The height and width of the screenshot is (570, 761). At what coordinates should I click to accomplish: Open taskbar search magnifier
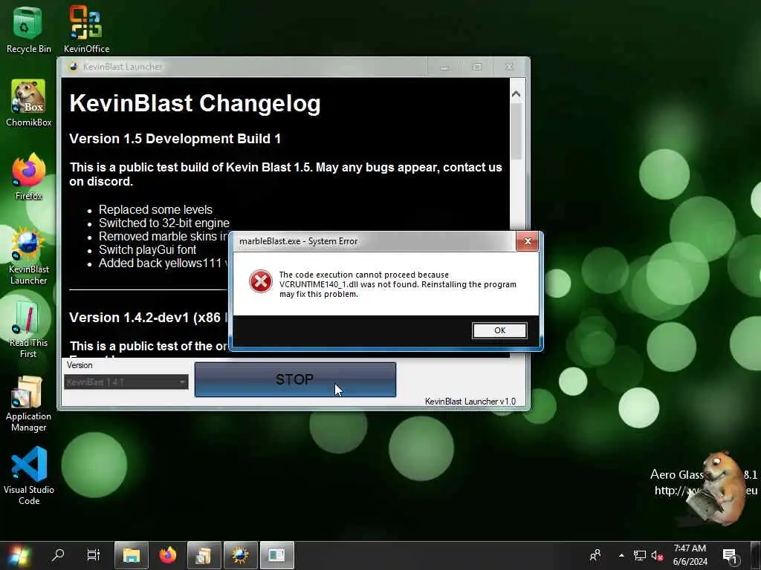click(x=58, y=555)
